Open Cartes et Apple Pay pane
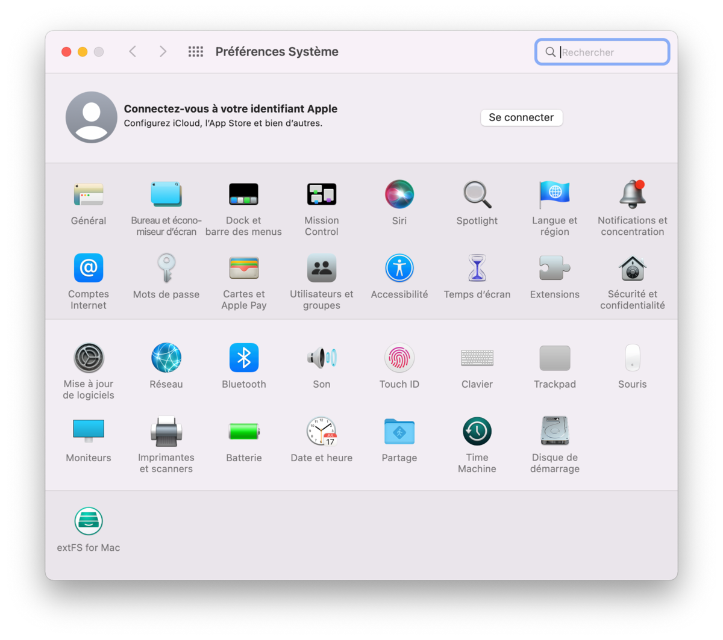Viewport: 723px width, 640px height. [x=243, y=268]
